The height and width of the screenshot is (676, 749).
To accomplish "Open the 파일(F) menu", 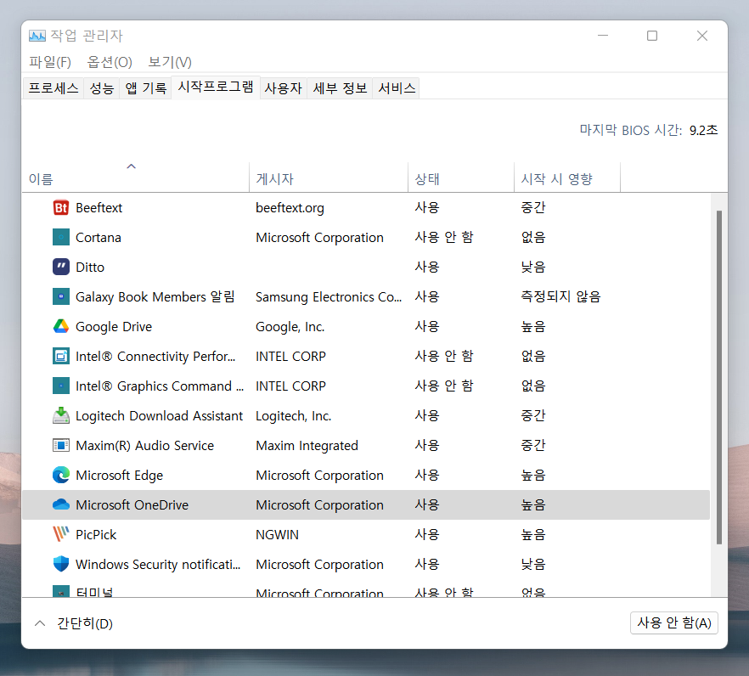I will pos(50,62).
